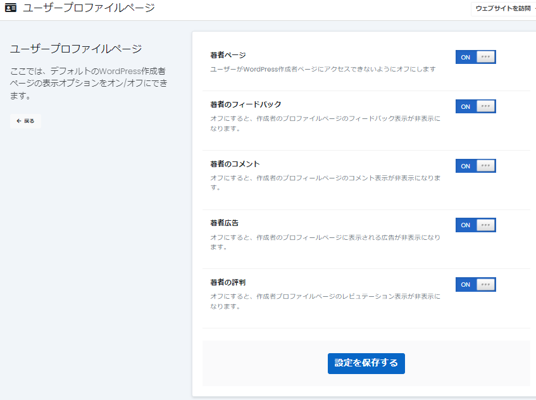Open the ウェブサイトを訪問 button

pyautogui.click(x=503, y=9)
